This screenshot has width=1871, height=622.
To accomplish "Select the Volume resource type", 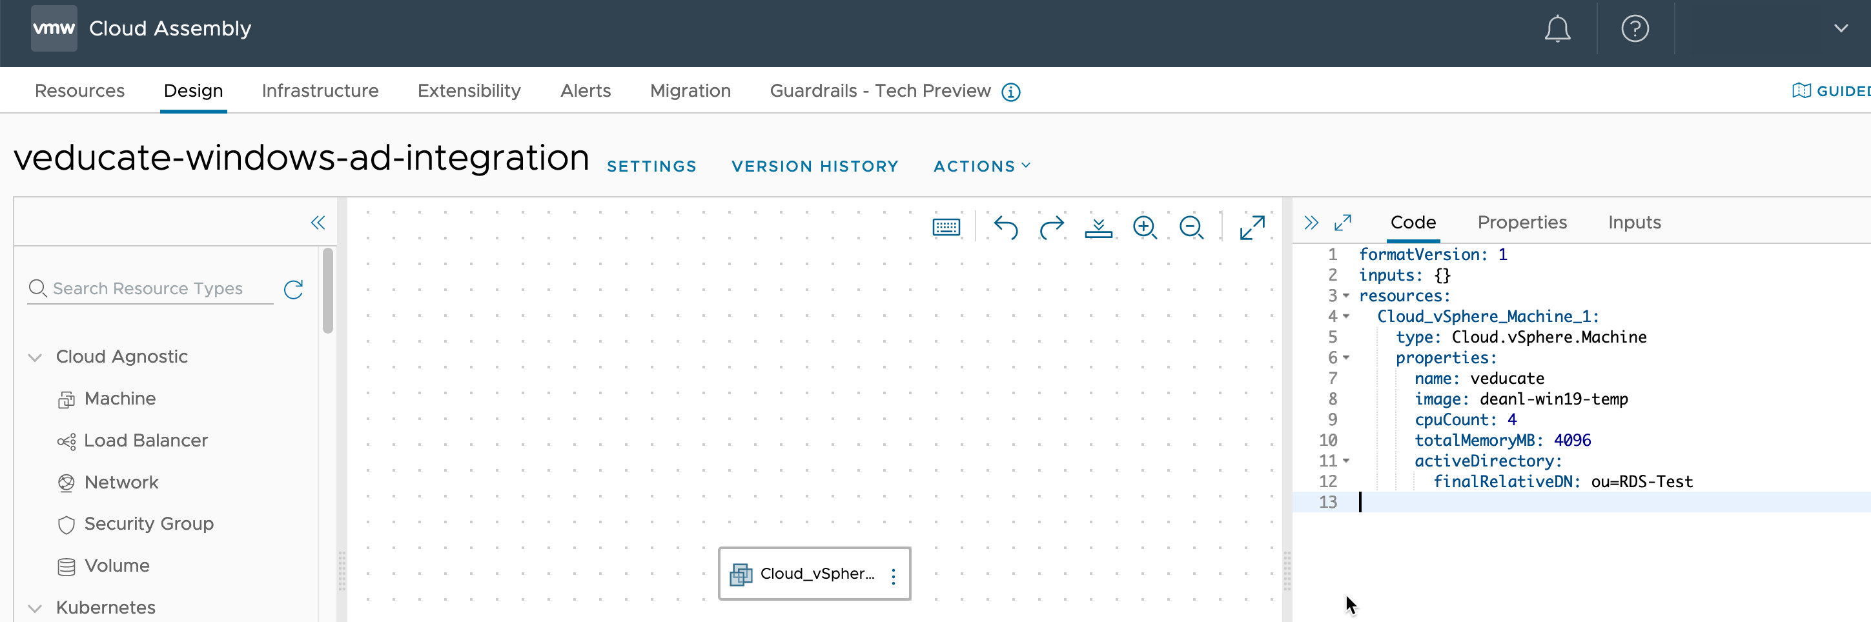I will (x=117, y=566).
